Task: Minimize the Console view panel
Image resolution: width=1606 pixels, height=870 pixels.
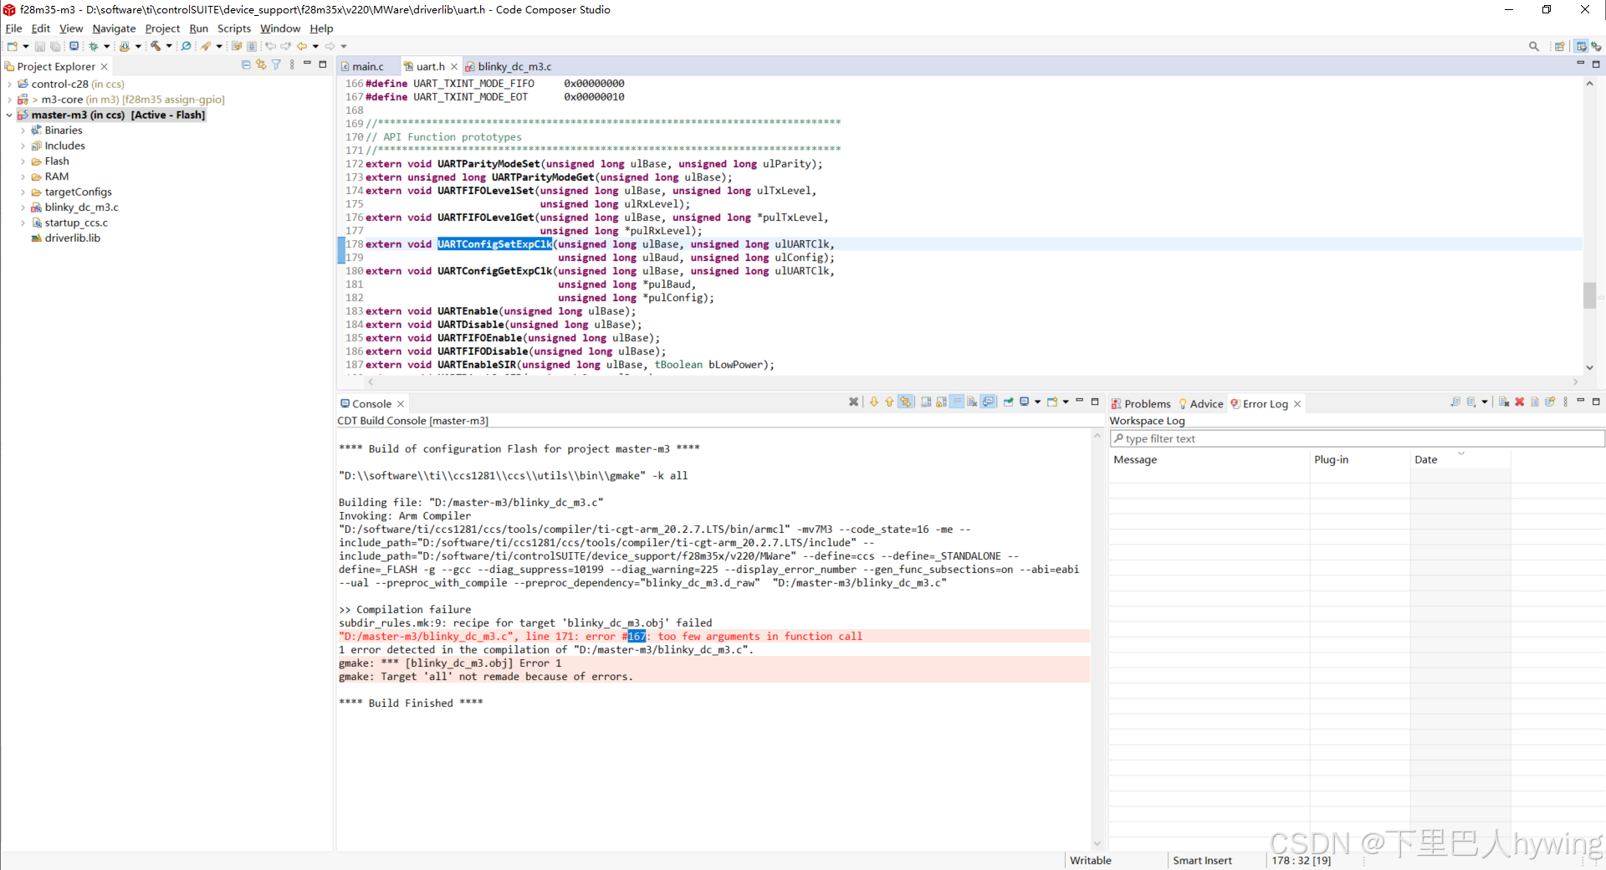Action: pos(1079,401)
